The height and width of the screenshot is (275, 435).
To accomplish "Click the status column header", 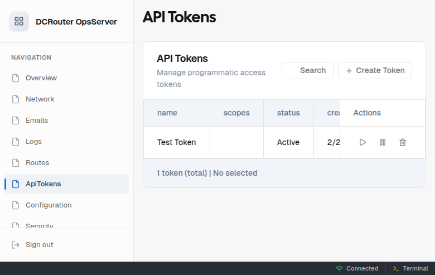I will (x=288, y=113).
